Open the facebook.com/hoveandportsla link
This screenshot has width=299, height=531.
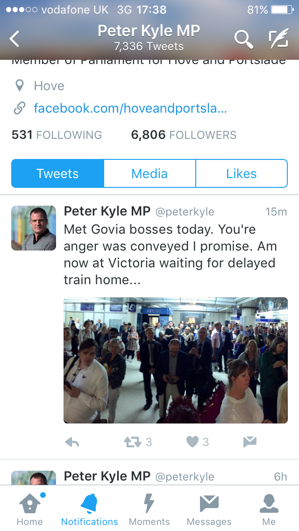pyautogui.click(x=130, y=108)
